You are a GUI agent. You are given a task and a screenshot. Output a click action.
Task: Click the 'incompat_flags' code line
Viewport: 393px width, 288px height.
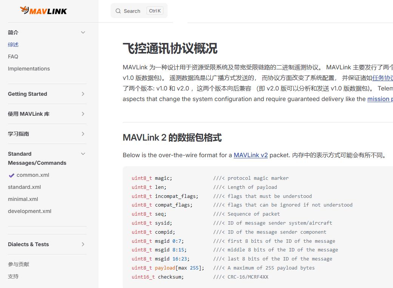click(165, 196)
